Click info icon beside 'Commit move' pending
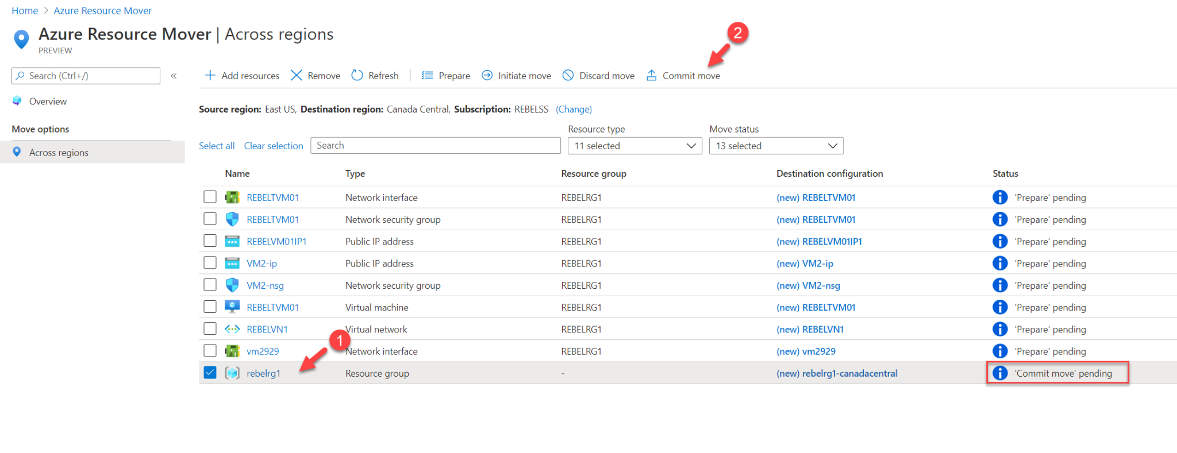 (x=1000, y=373)
